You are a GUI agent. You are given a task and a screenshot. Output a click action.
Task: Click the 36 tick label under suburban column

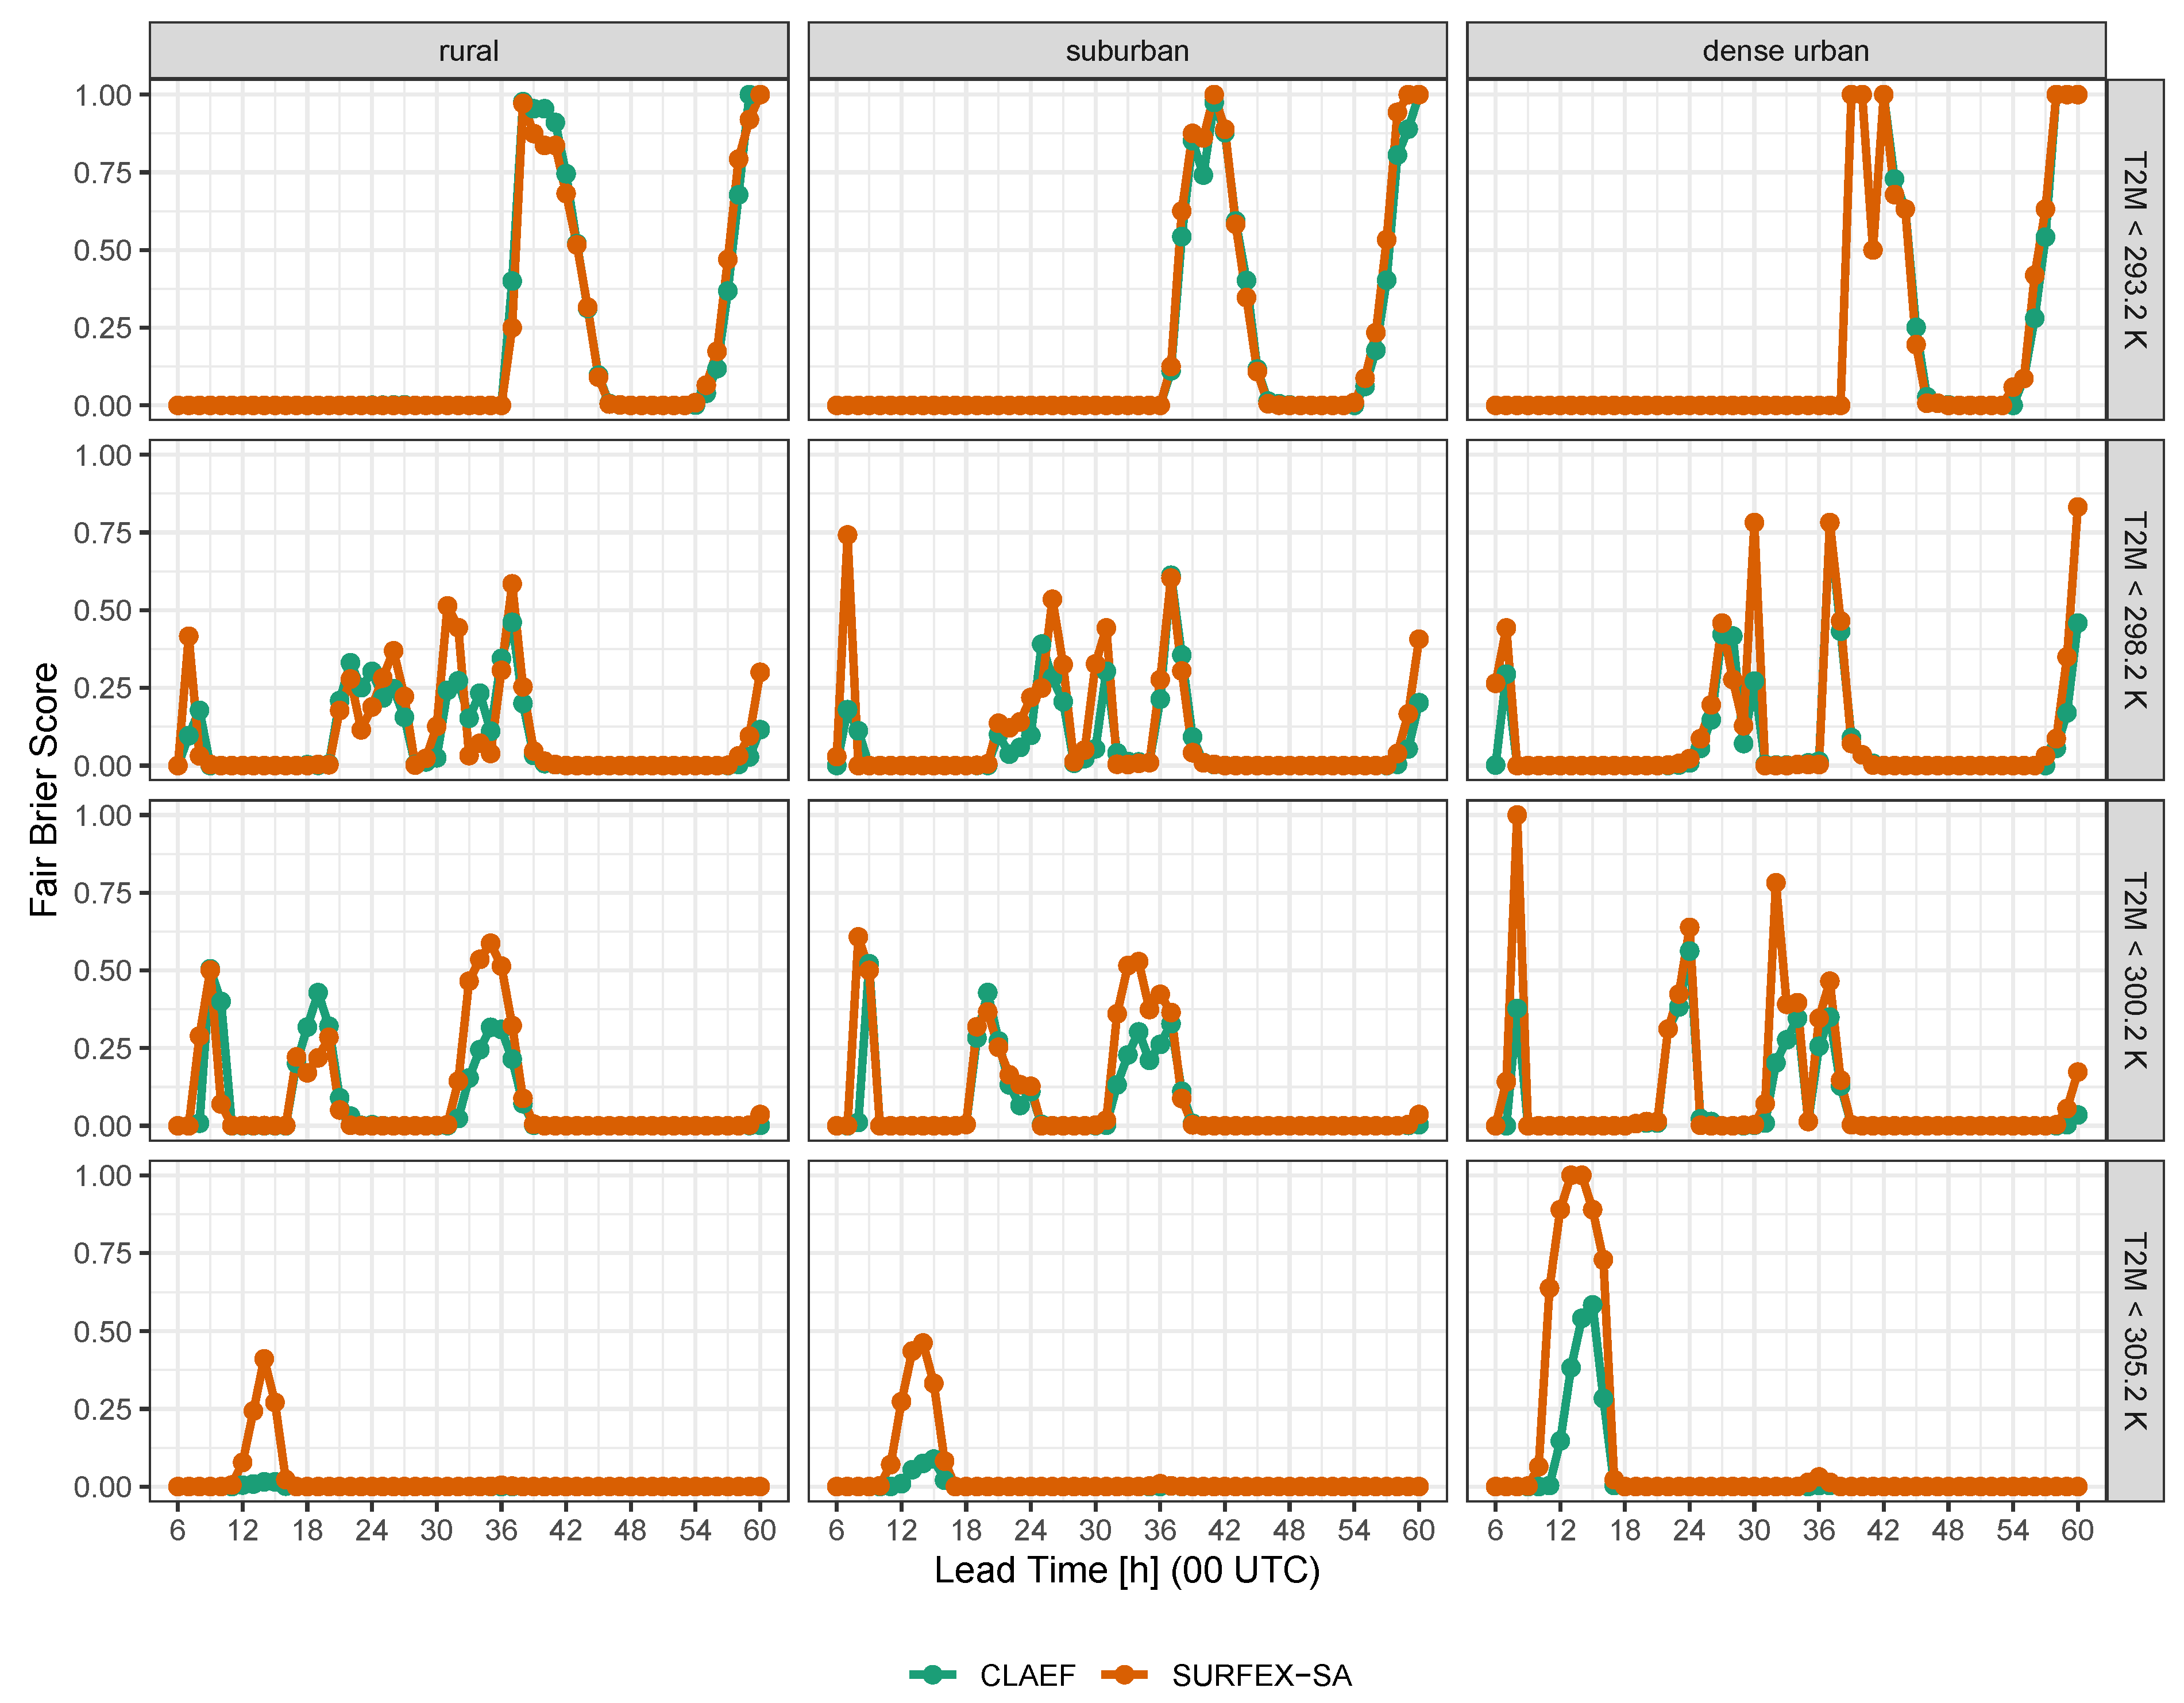(1160, 1530)
